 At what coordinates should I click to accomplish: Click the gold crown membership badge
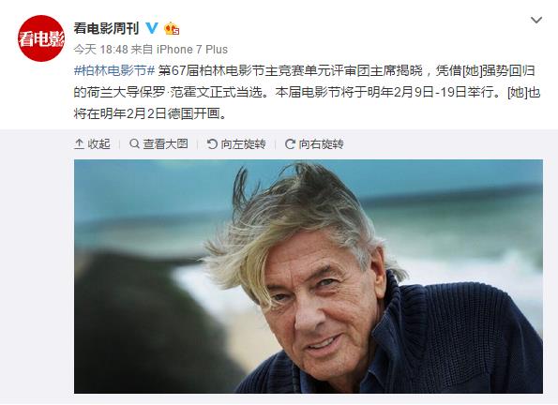tap(172, 28)
